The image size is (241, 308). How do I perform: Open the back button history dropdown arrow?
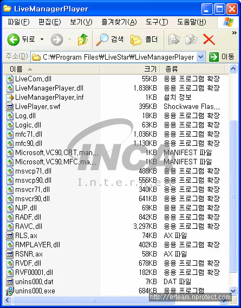coord(42,40)
